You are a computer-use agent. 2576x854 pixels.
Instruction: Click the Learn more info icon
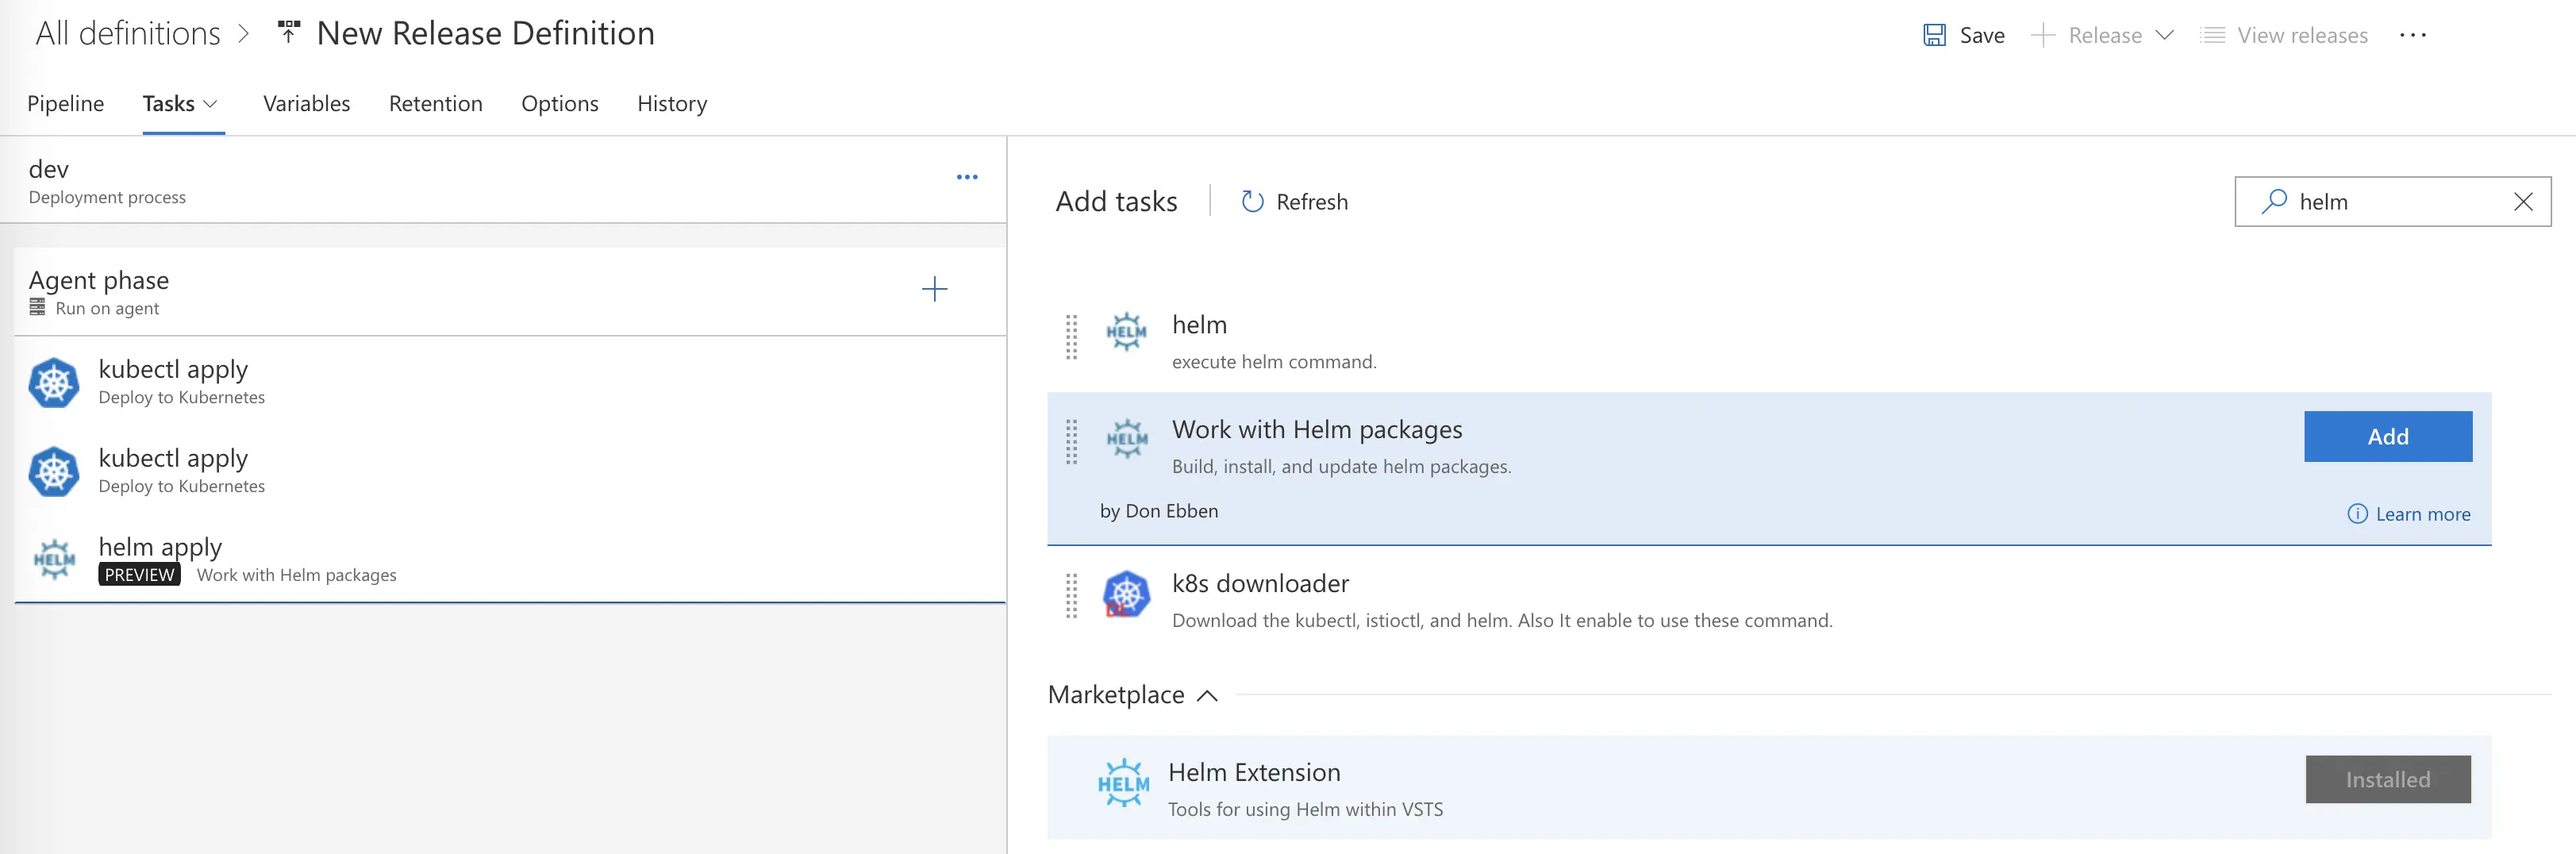tap(2357, 514)
